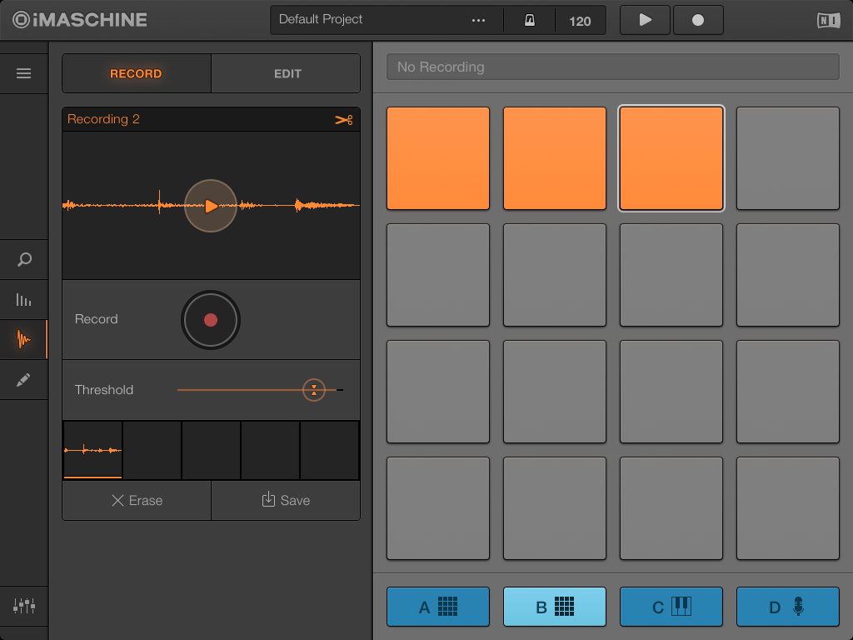Adjust the Threshold slider handle

point(314,389)
